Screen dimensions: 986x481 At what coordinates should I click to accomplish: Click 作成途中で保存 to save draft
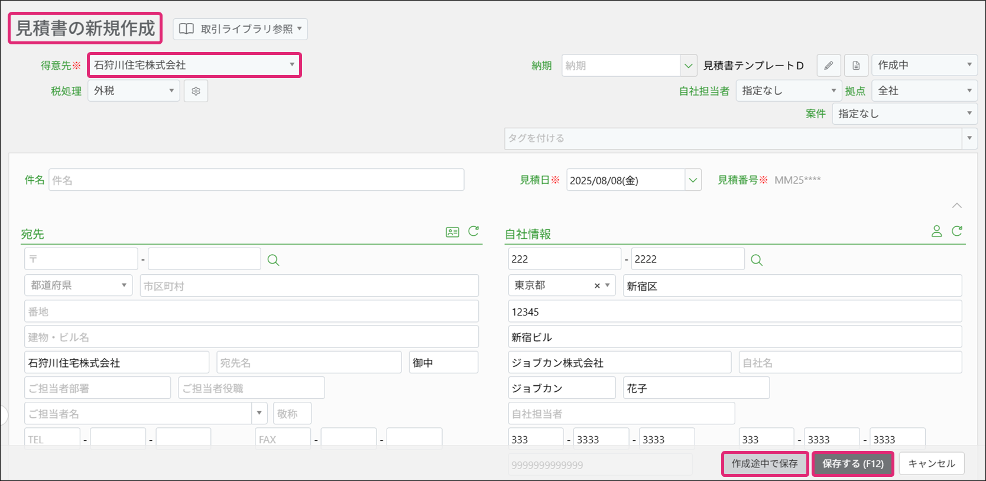[764, 464]
